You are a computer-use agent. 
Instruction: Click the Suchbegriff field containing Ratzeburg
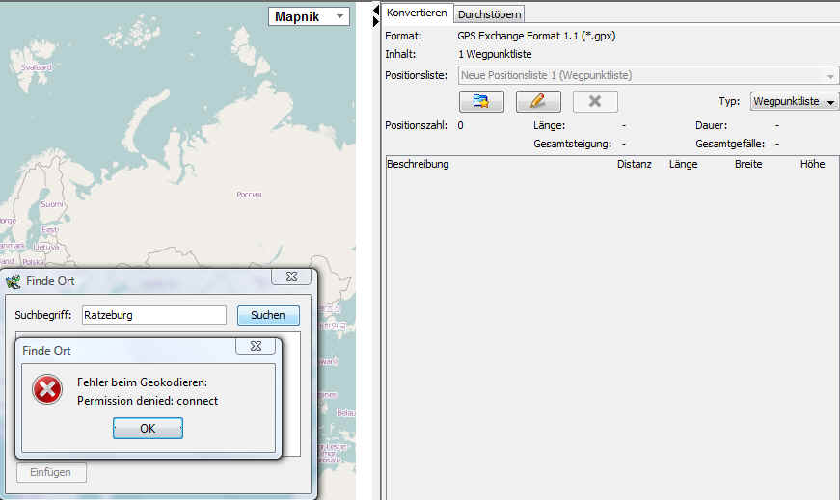152,315
